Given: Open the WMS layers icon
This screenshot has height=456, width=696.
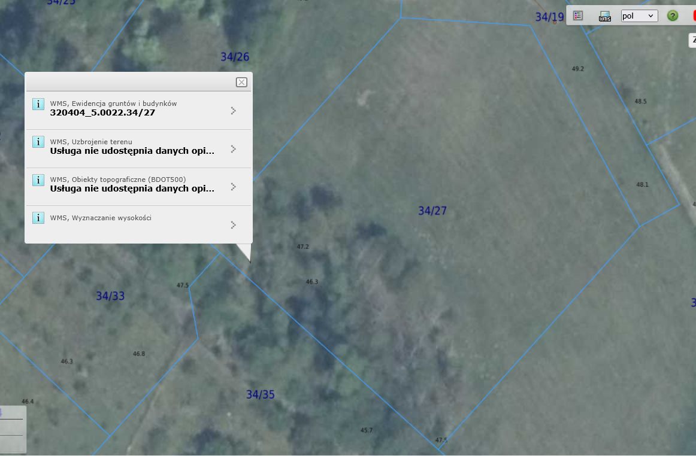Looking at the screenshot, I should coord(604,16).
